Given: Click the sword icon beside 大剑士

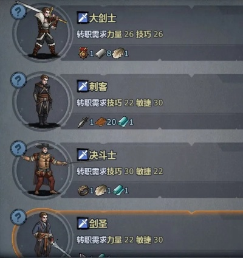Looking at the screenshot, I should point(83,18).
